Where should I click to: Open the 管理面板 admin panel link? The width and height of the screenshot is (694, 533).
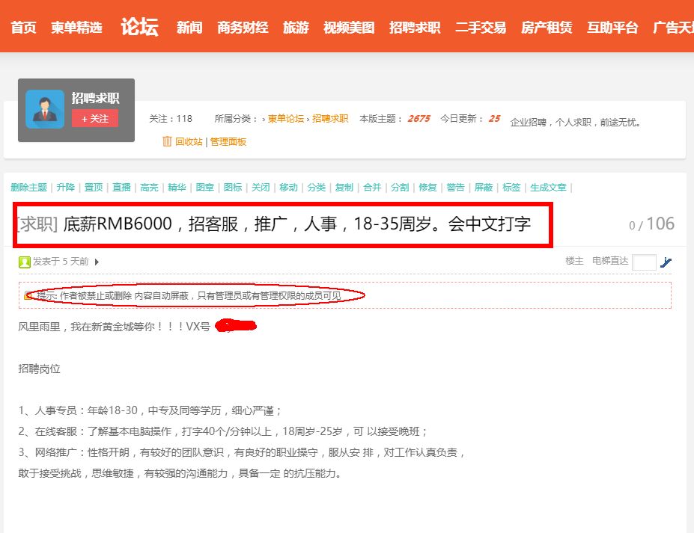(228, 141)
